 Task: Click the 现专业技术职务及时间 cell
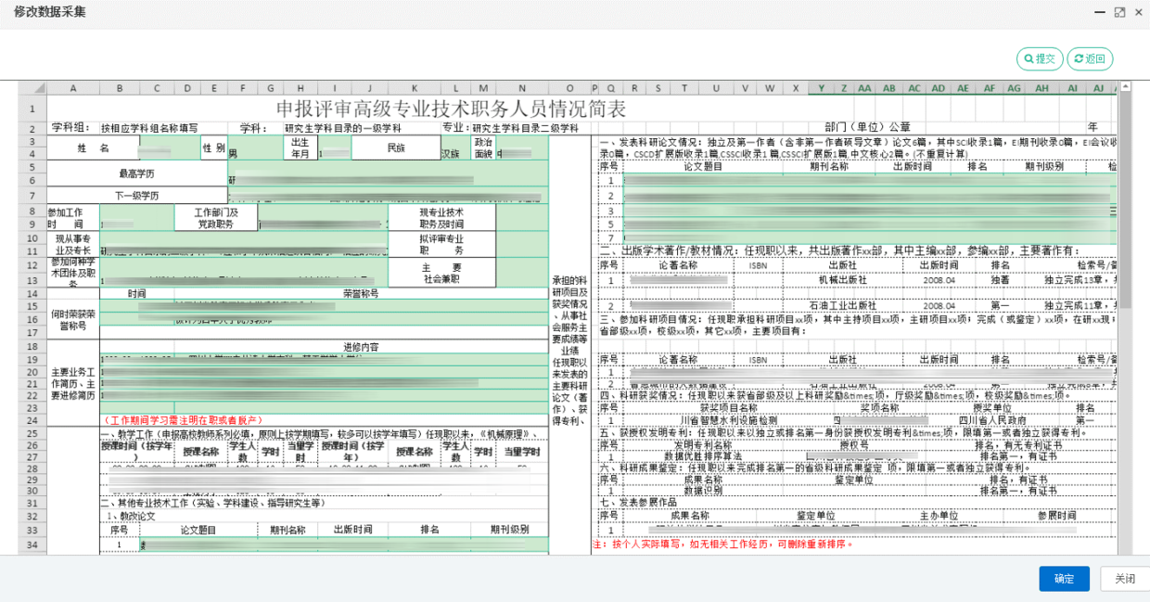click(441, 218)
